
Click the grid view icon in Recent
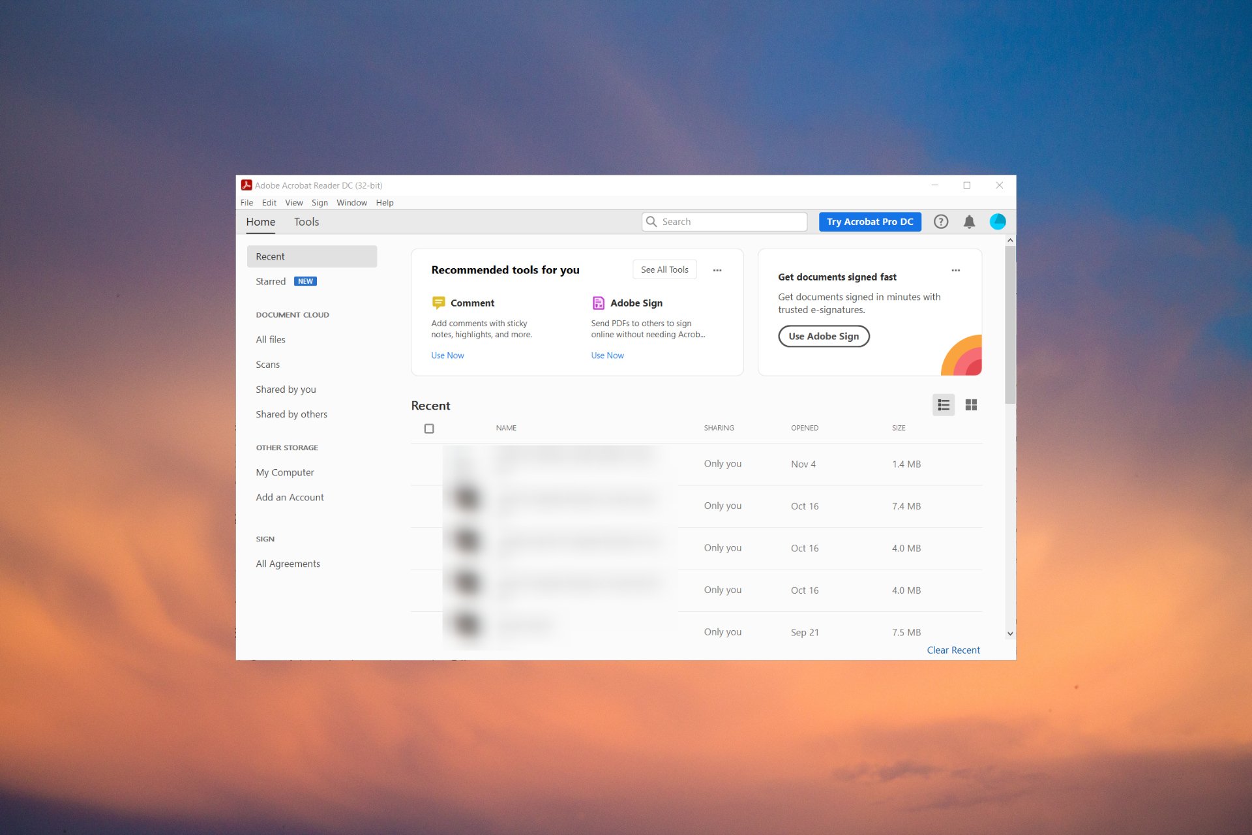click(x=971, y=404)
